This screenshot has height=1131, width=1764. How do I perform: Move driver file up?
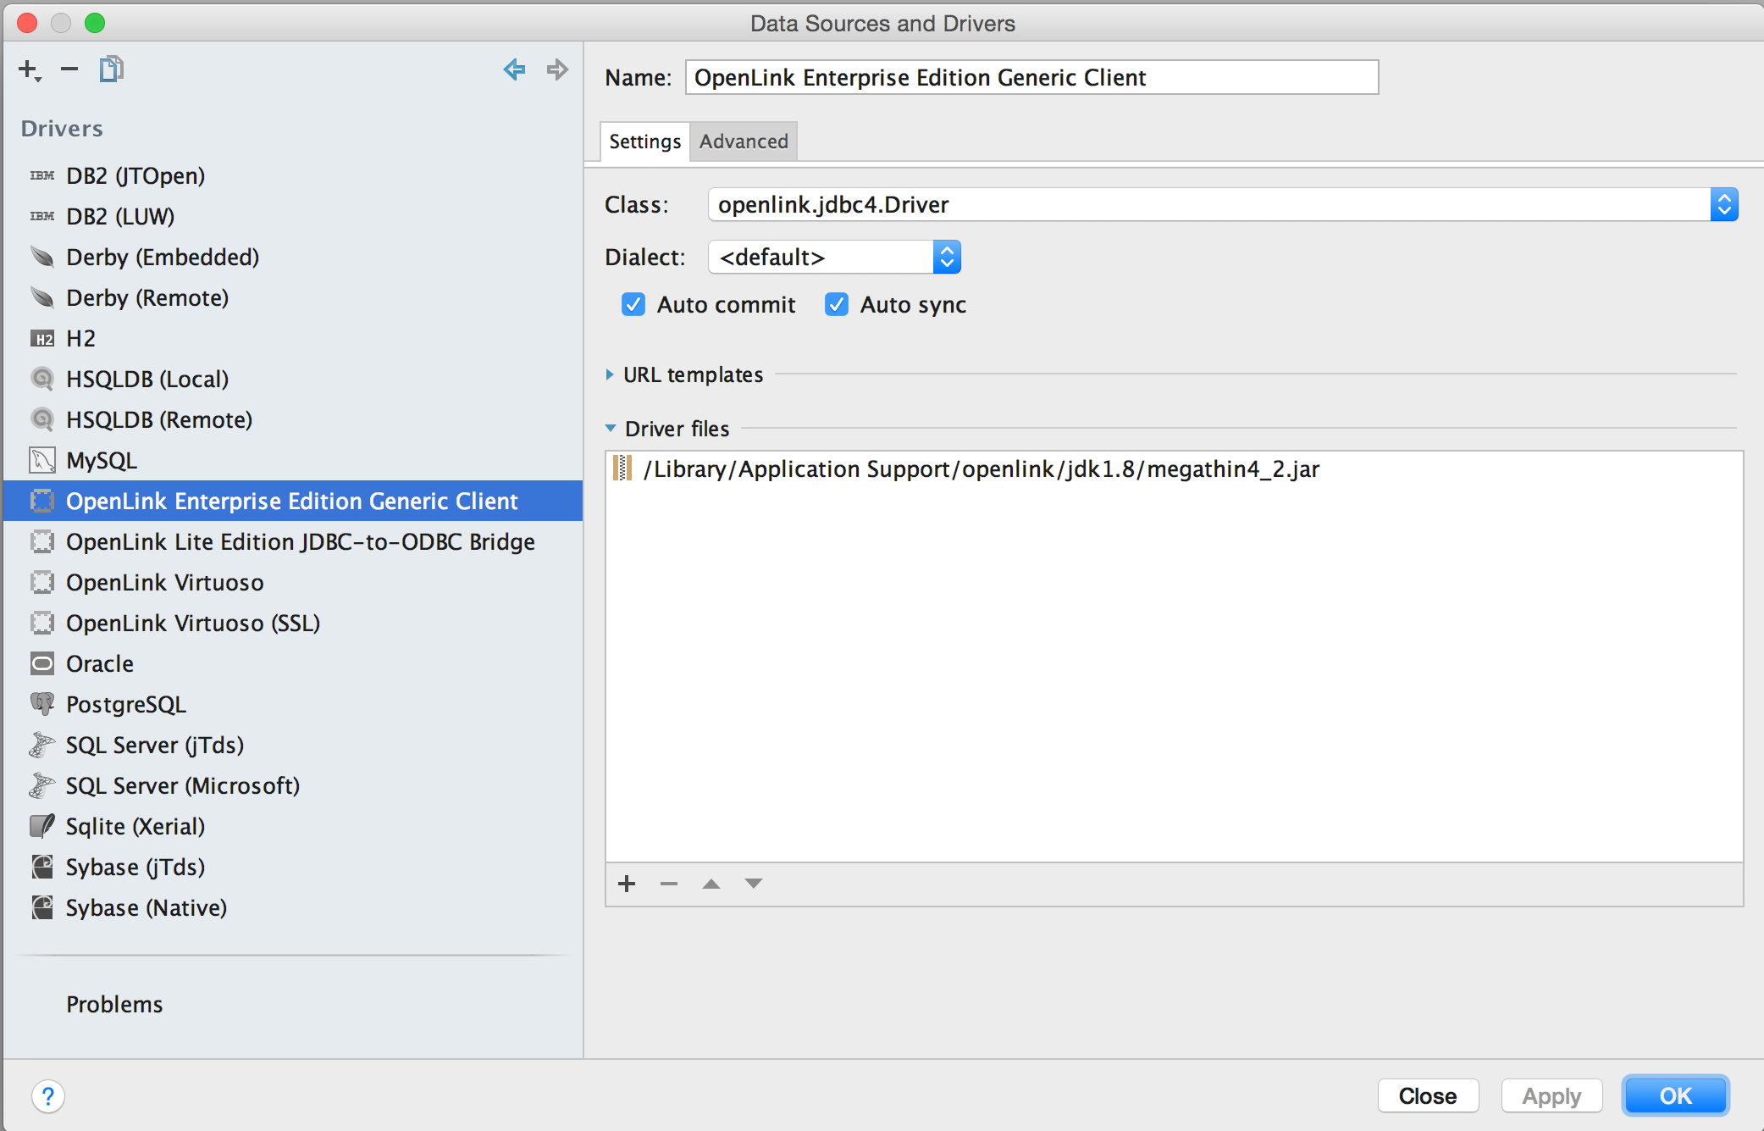(711, 884)
